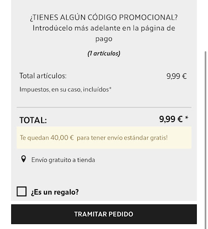Screen dimensions: 208x229
Task: Click the Total artículos label
Action: pos(43,76)
